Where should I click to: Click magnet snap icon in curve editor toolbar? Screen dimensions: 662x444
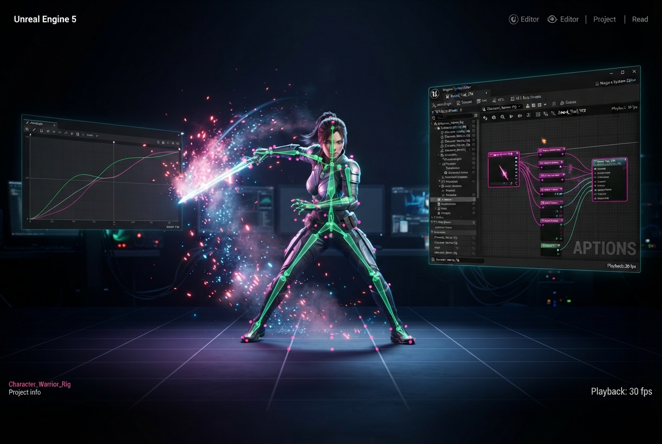(x=48, y=131)
